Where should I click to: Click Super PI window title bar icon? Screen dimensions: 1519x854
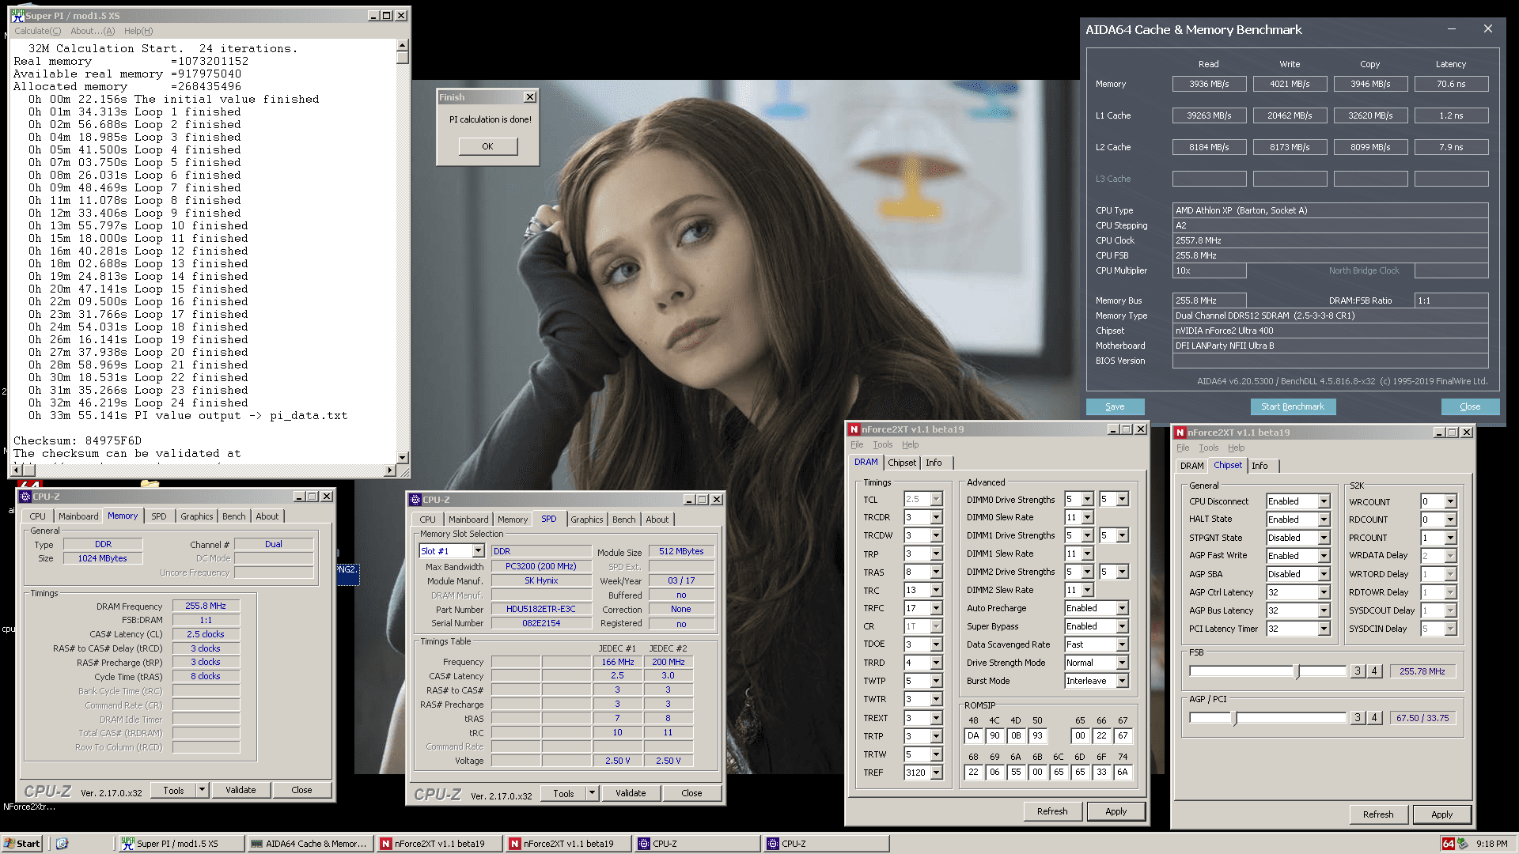pyautogui.click(x=17, y=15)
